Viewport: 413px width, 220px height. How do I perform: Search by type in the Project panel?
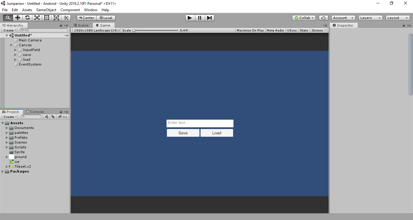[x=47, y=117]
